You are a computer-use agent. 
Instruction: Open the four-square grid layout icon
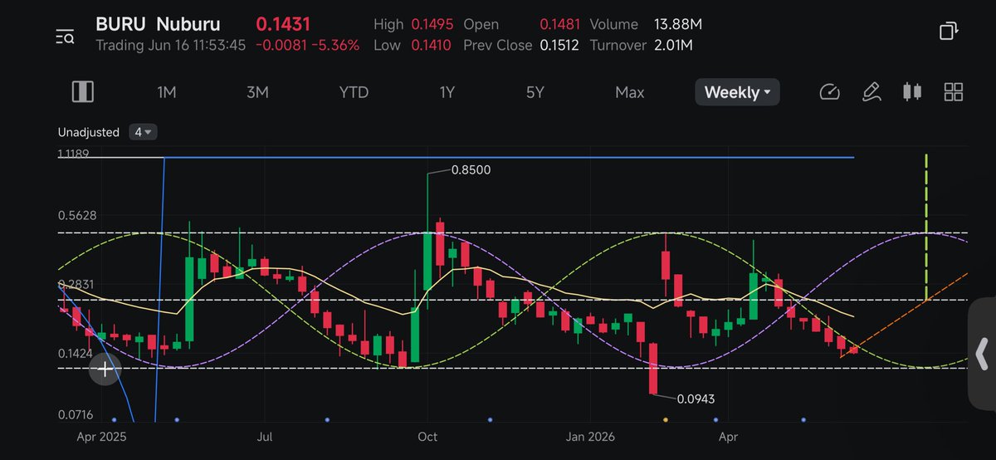954,92
